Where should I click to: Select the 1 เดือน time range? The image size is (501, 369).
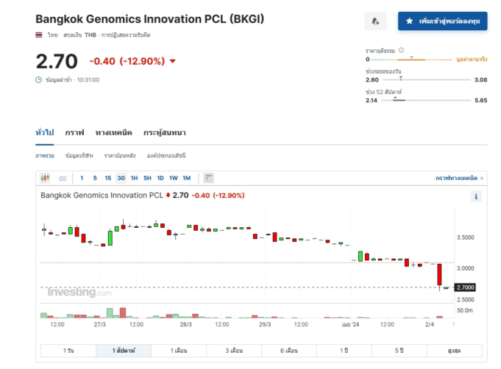tap(179, 351)
